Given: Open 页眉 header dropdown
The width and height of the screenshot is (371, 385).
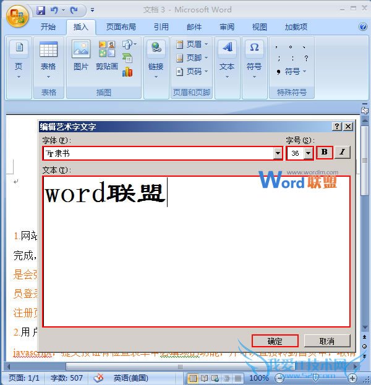Looking at the screenshot, I should 192,44.
